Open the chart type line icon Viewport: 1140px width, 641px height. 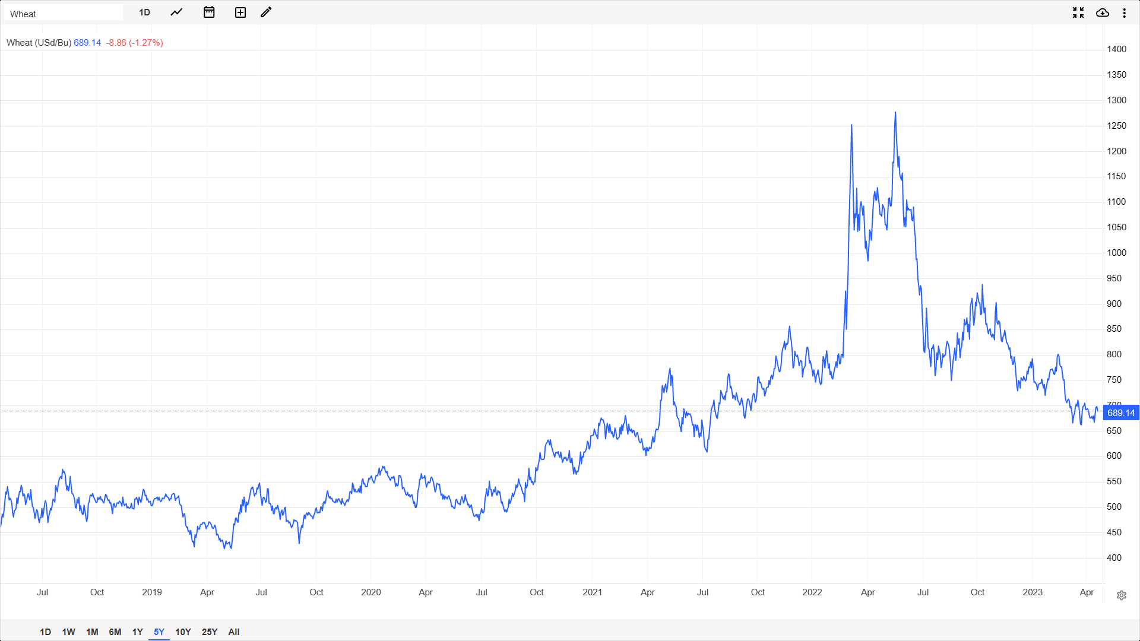(x=176, y=12)
